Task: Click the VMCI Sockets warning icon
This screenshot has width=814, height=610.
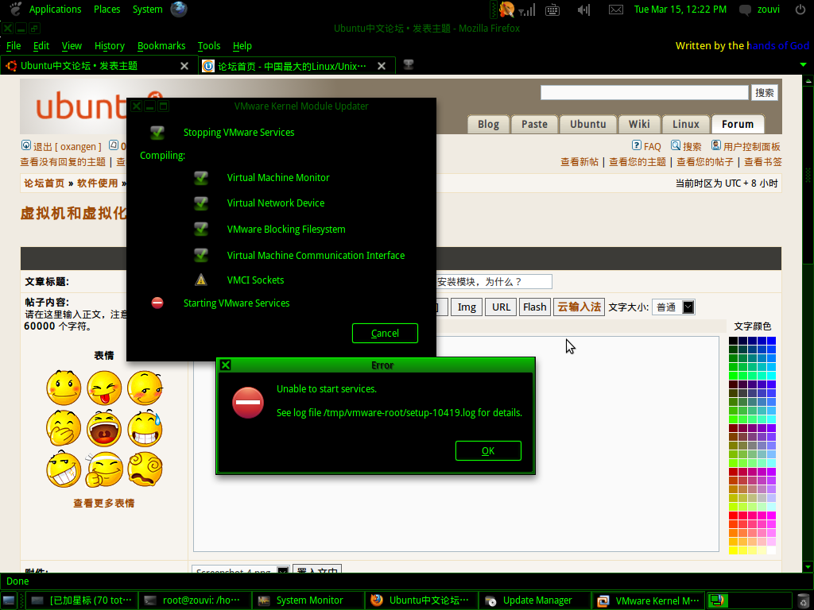Action: (201, 280)
